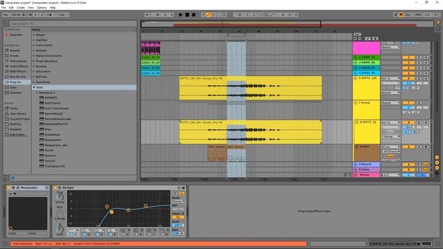Toggle Draw Mode pencil icon
This screenshot has height=249, width=443.
(395, 15)
